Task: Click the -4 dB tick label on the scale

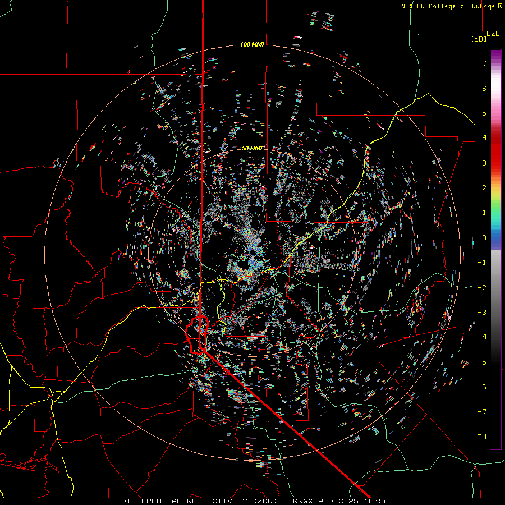Action: [x=482, y=337]
